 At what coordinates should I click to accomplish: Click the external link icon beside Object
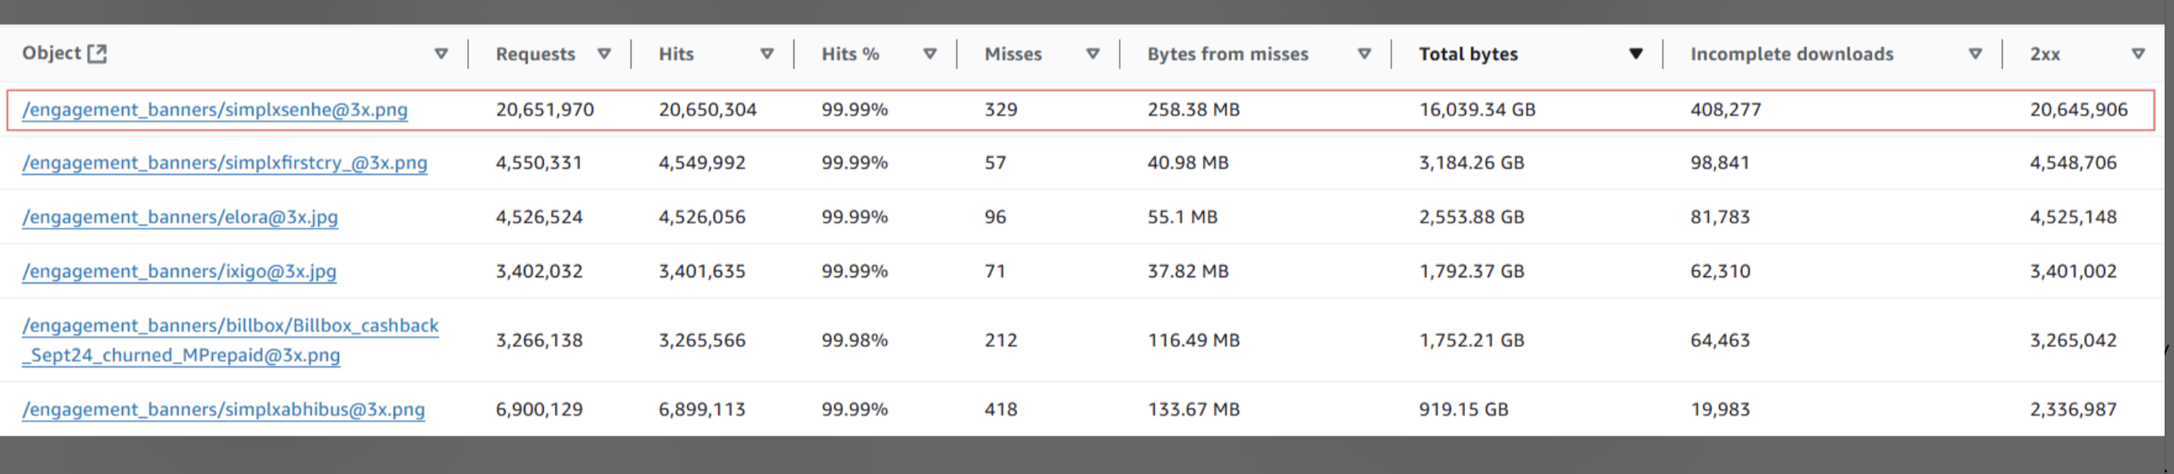[98, 53]
